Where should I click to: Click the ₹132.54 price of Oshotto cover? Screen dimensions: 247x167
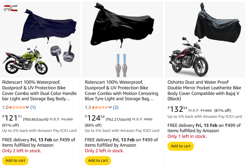tap(178, 109)
